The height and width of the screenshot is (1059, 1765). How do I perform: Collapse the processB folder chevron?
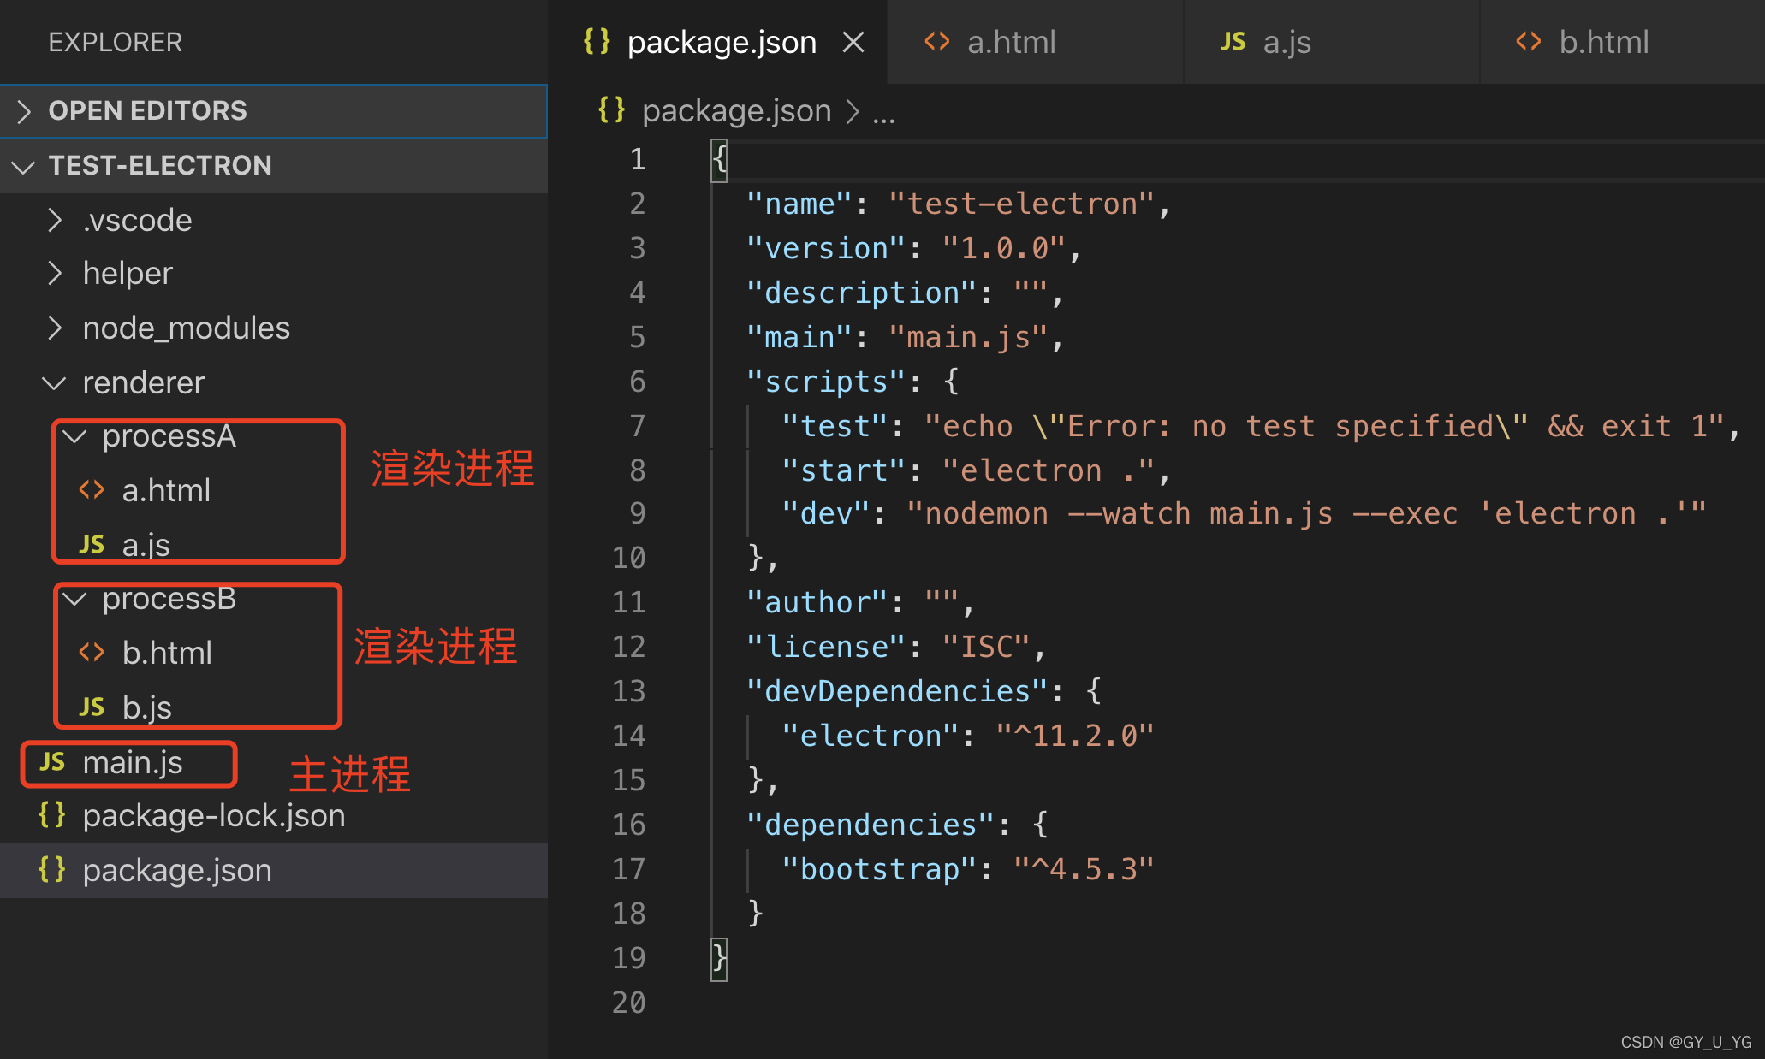pos(75,599)
